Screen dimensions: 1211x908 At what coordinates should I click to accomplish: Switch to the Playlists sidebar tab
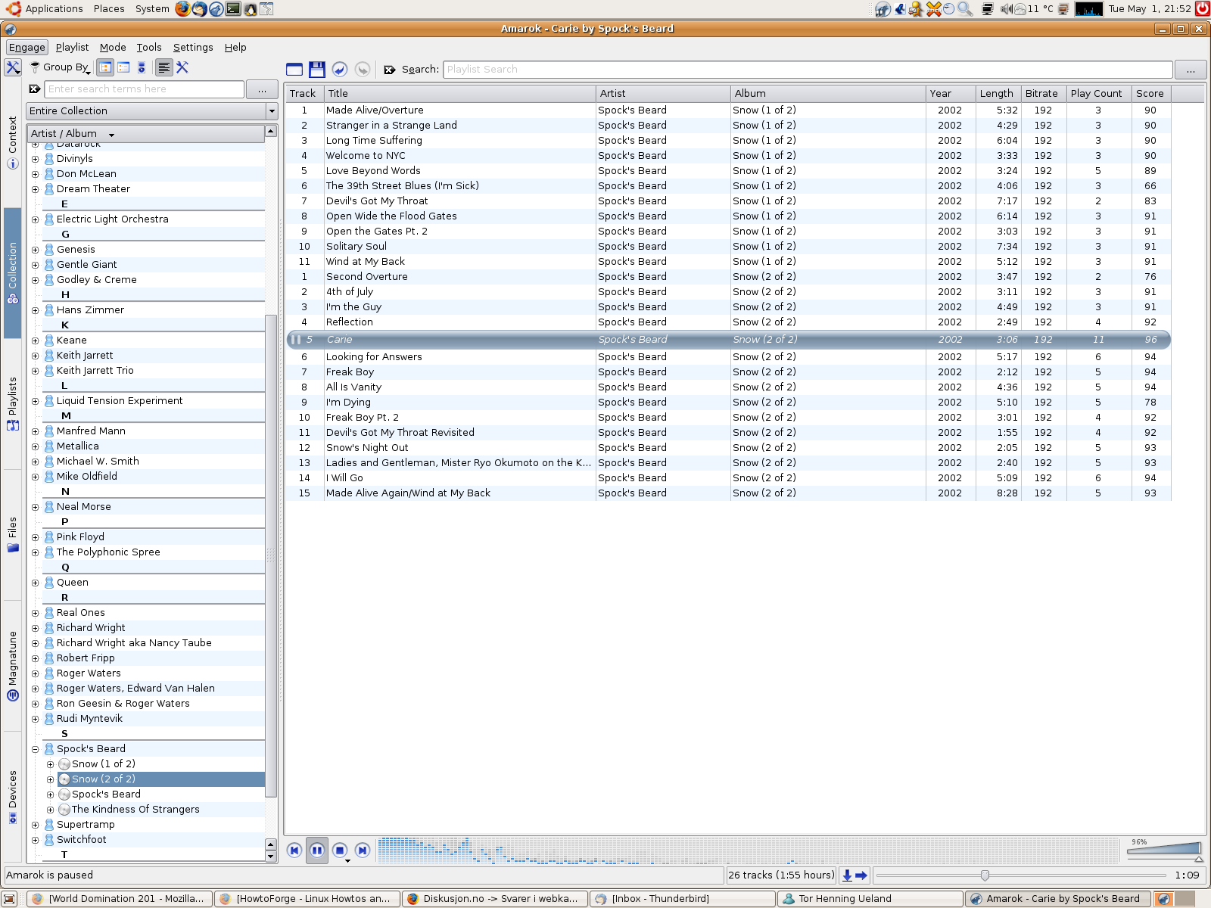[x=12, y=403]
